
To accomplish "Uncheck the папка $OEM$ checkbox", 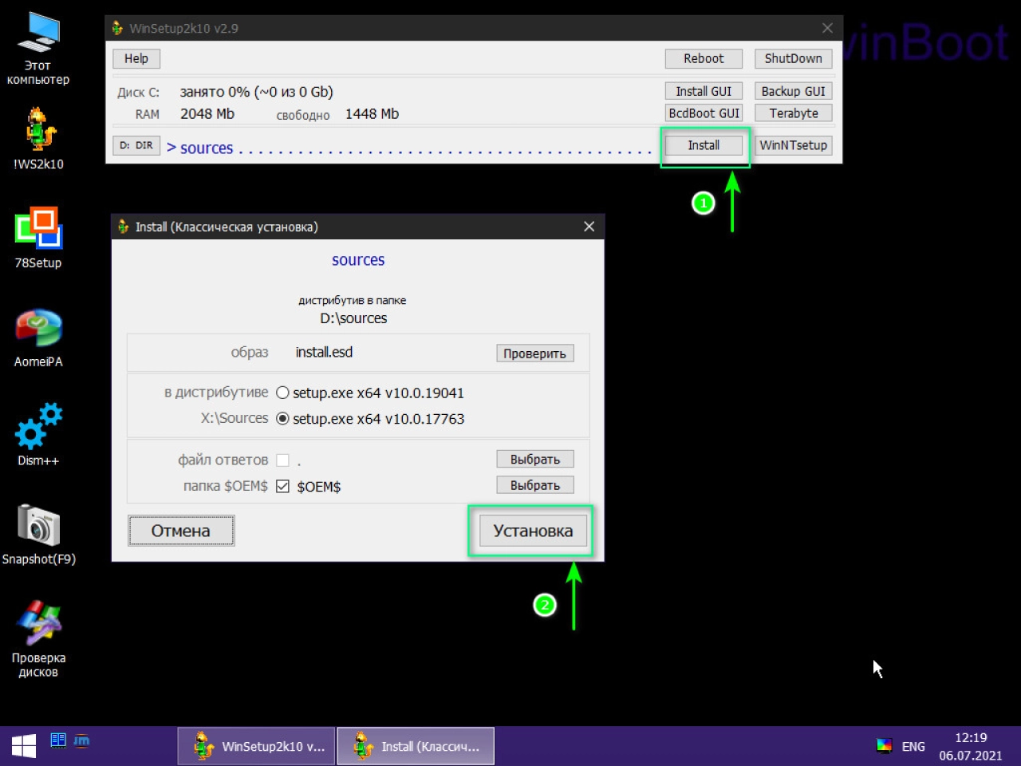I will (282, 486).
